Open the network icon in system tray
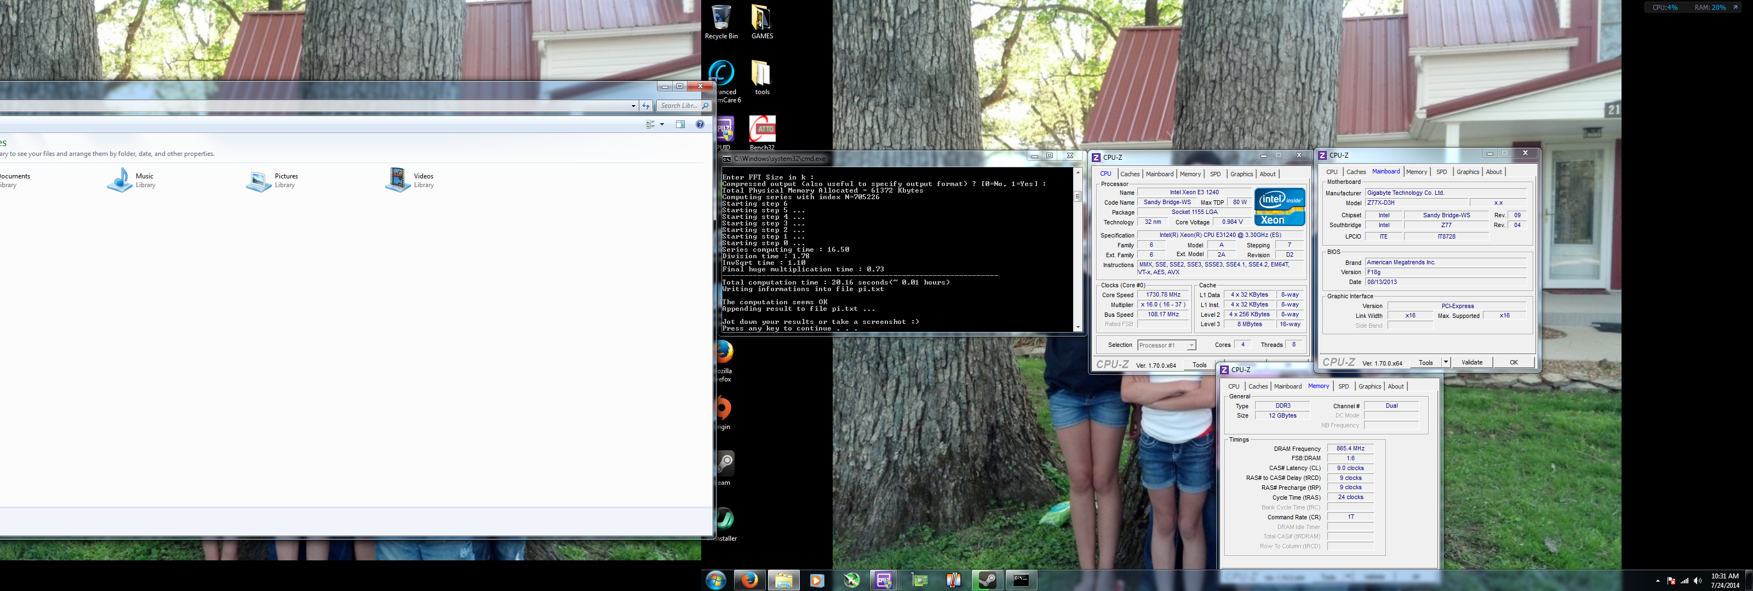The width and height of the screenshot is (1753, 591). [1685, 581]
